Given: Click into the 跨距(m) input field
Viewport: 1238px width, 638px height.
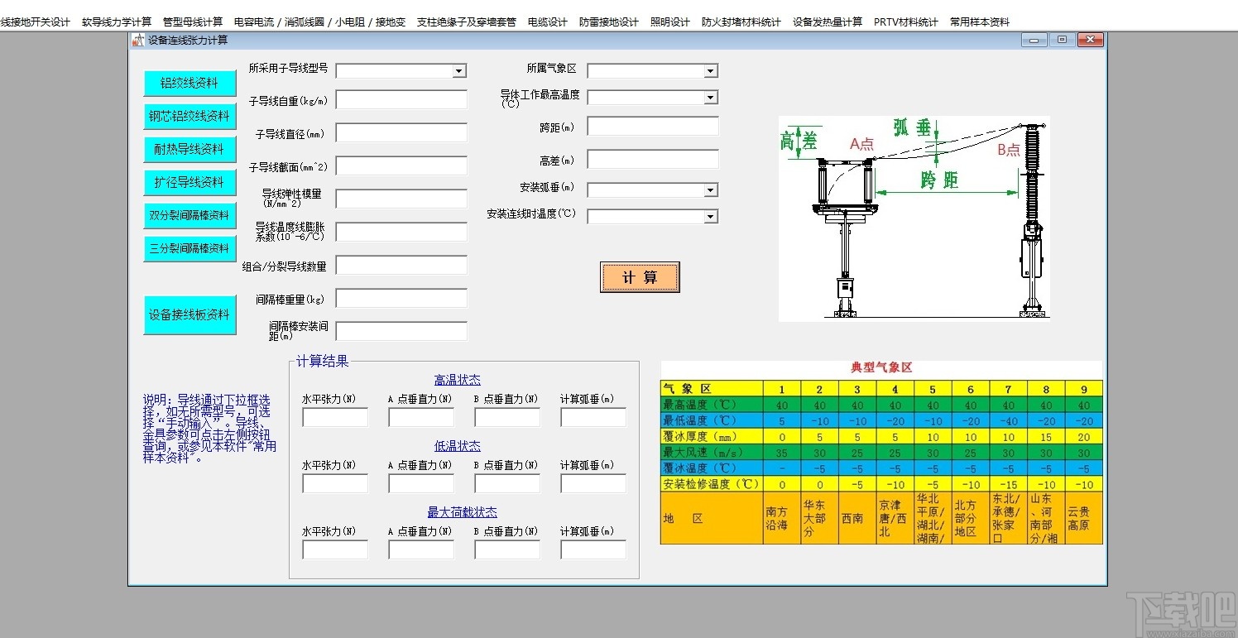Looking at the screenshot, I should (652, 125).
